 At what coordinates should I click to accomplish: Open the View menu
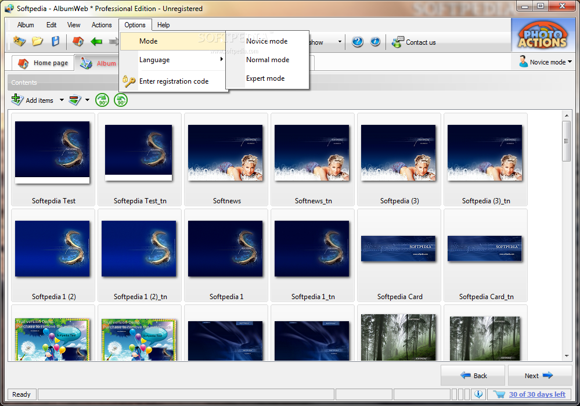point(74,25)
